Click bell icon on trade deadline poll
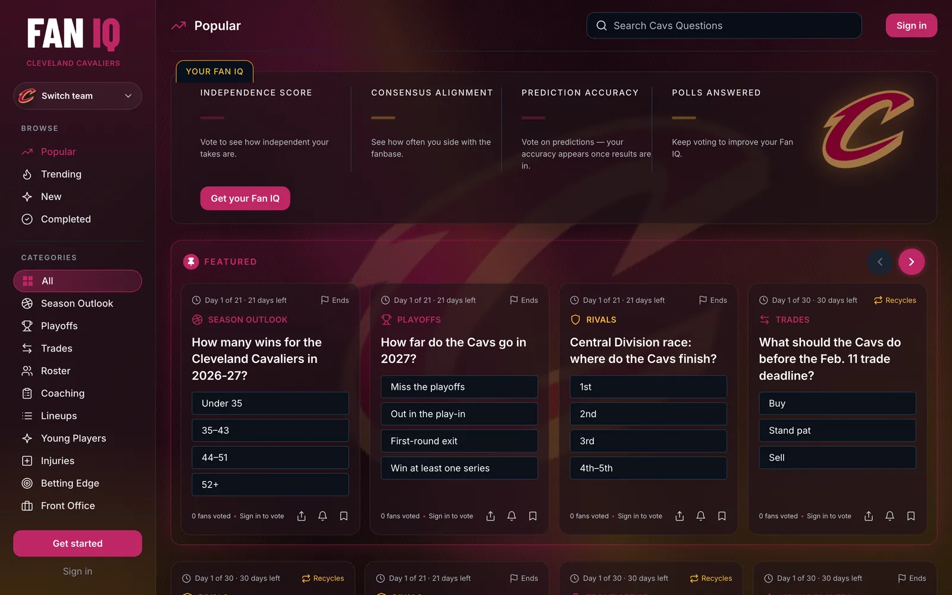 [890, 516]
